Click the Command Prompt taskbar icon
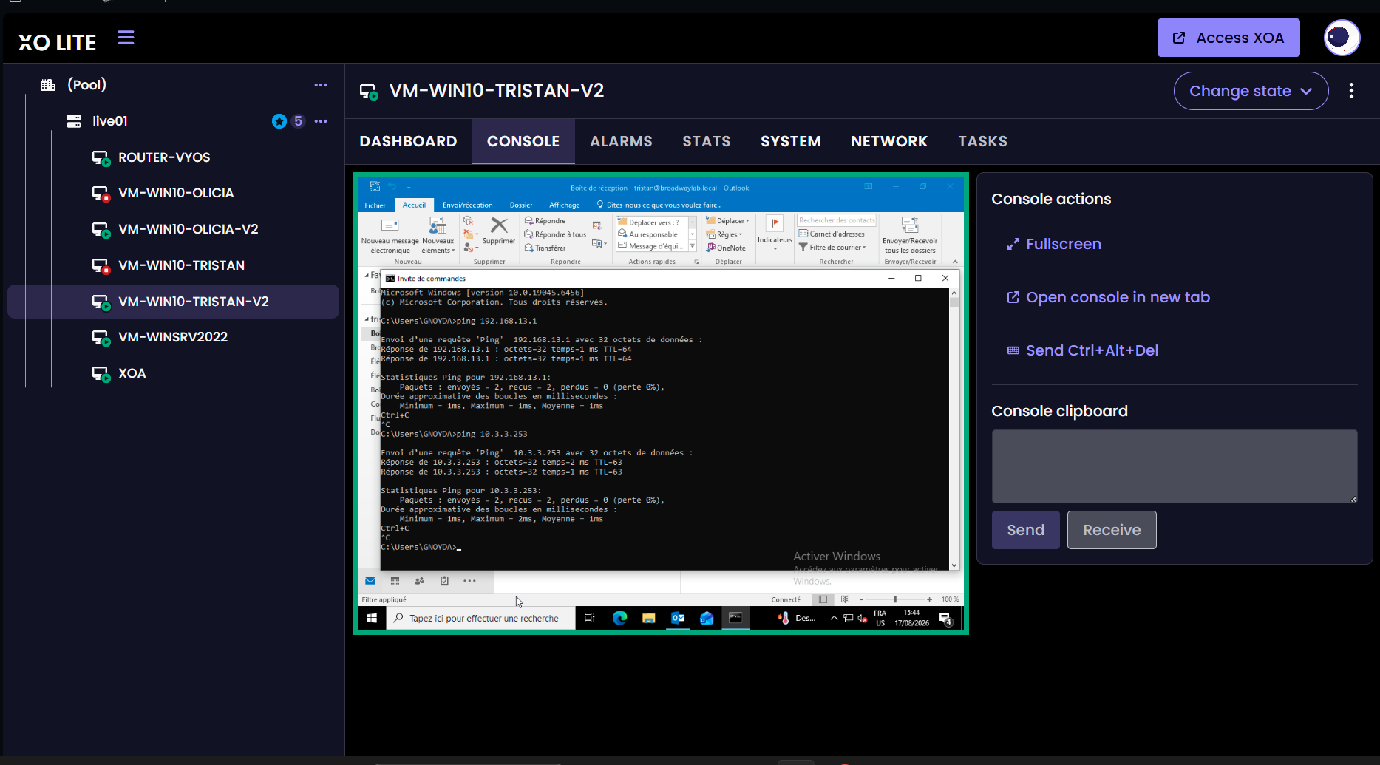 pyautogui.click(x=735, y=618)
